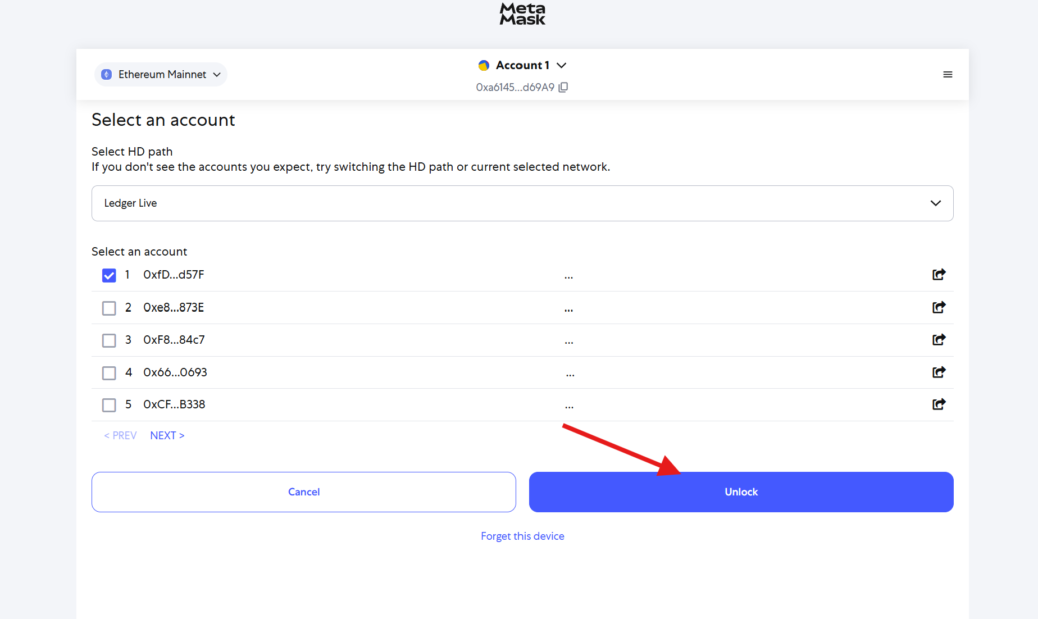
Task: Open explorer link for account 0x66...0693
Action: 939,372
